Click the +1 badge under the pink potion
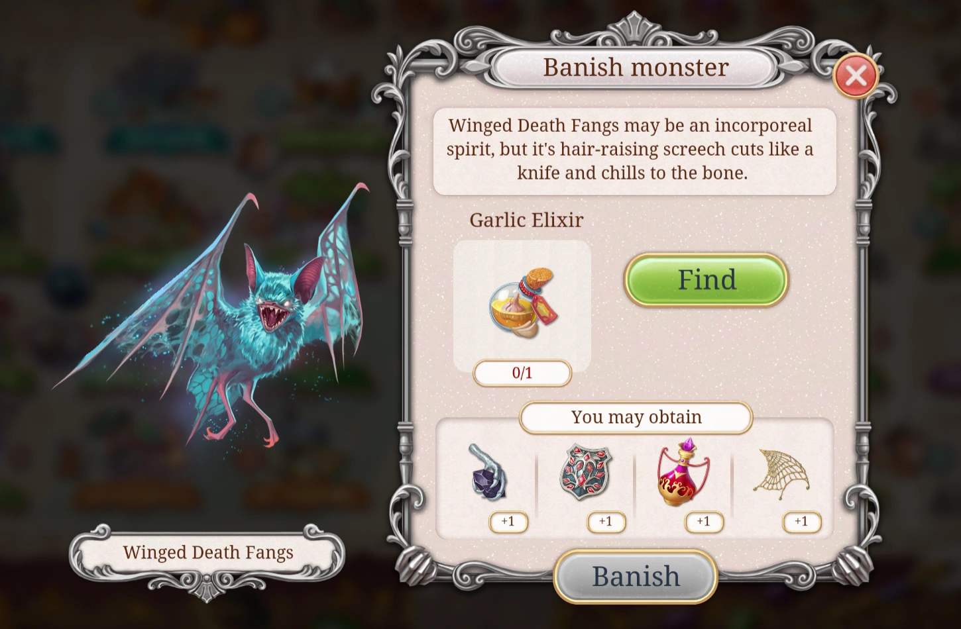 click(x=703, y=522)
